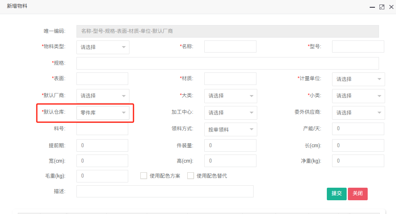Image resolution: width=396 pixels, height=214 pixels.
Task: Maximize the 新增物料 dialog window
Action: pyautogui.click(x=381, y=7)
